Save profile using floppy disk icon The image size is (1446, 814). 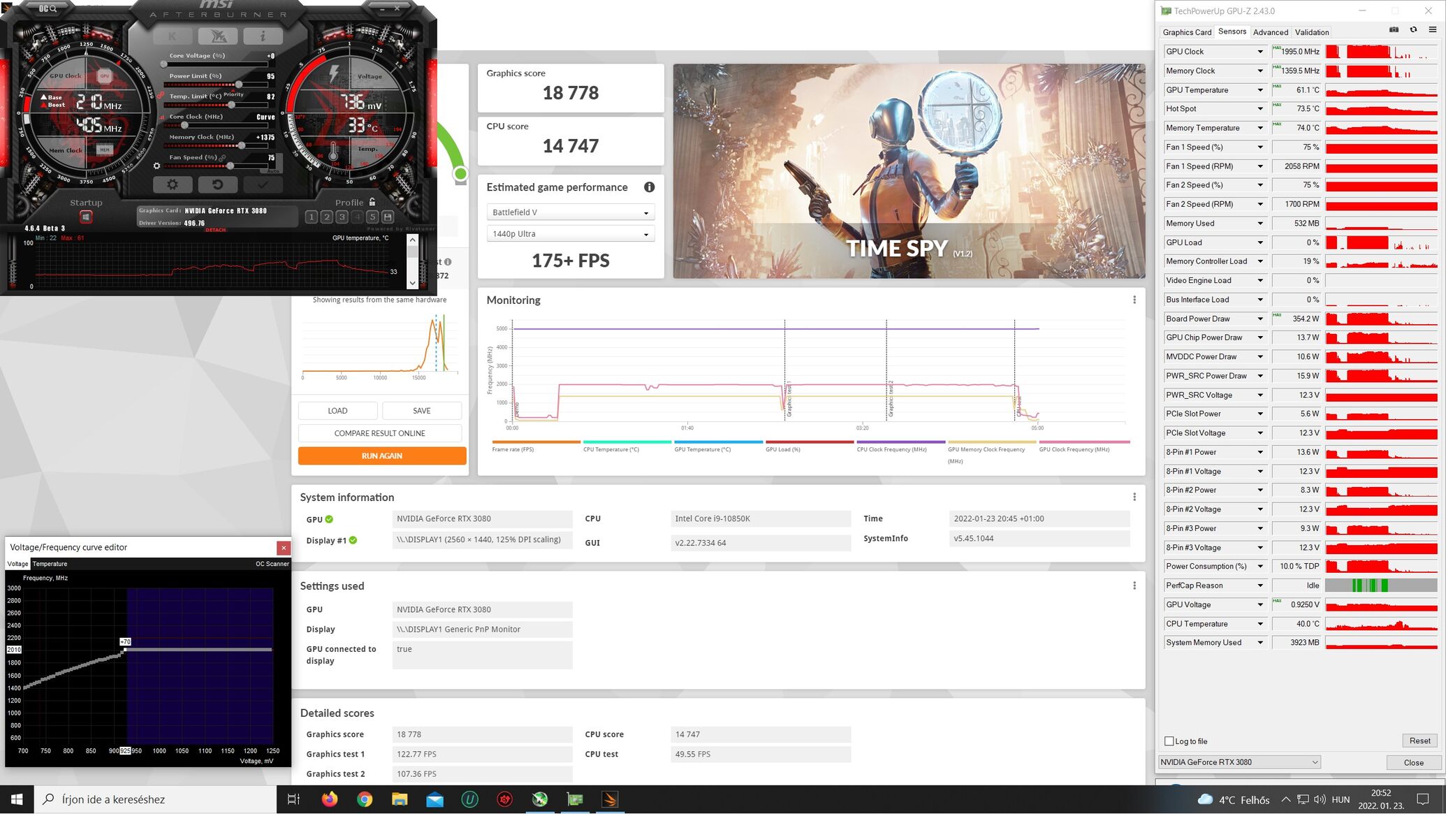click(x=388, y=217)
